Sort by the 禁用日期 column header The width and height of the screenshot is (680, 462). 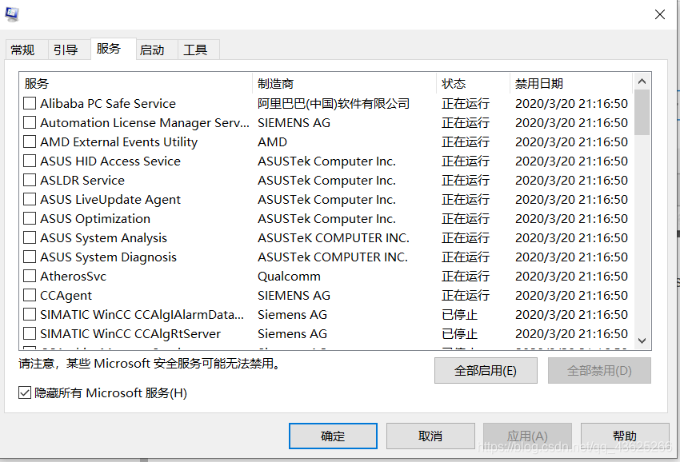(x=571, y=83)
